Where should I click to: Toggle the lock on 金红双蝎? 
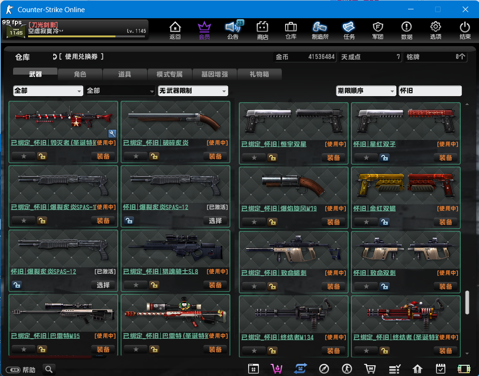(x=384, y=222)
